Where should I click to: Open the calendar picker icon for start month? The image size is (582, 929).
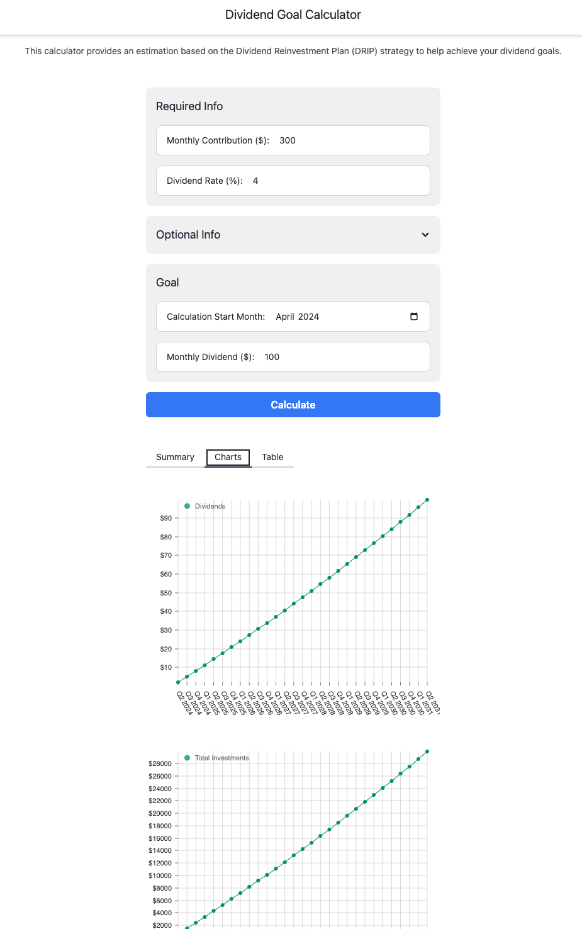(414, 317)
